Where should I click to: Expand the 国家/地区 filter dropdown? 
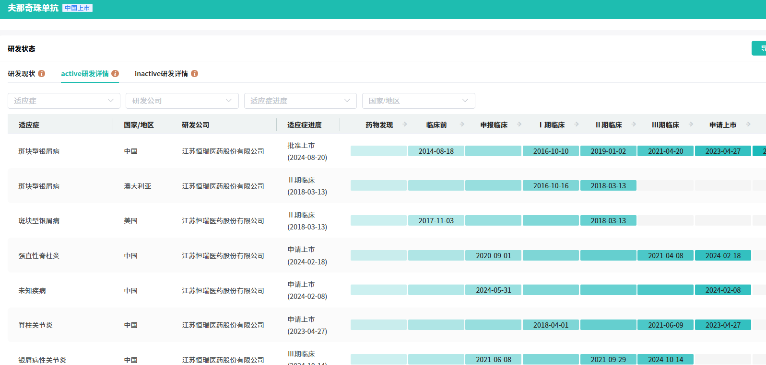(x=418, y=101)
